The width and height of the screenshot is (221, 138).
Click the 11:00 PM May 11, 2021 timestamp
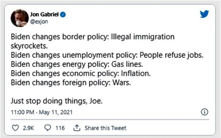42,112
